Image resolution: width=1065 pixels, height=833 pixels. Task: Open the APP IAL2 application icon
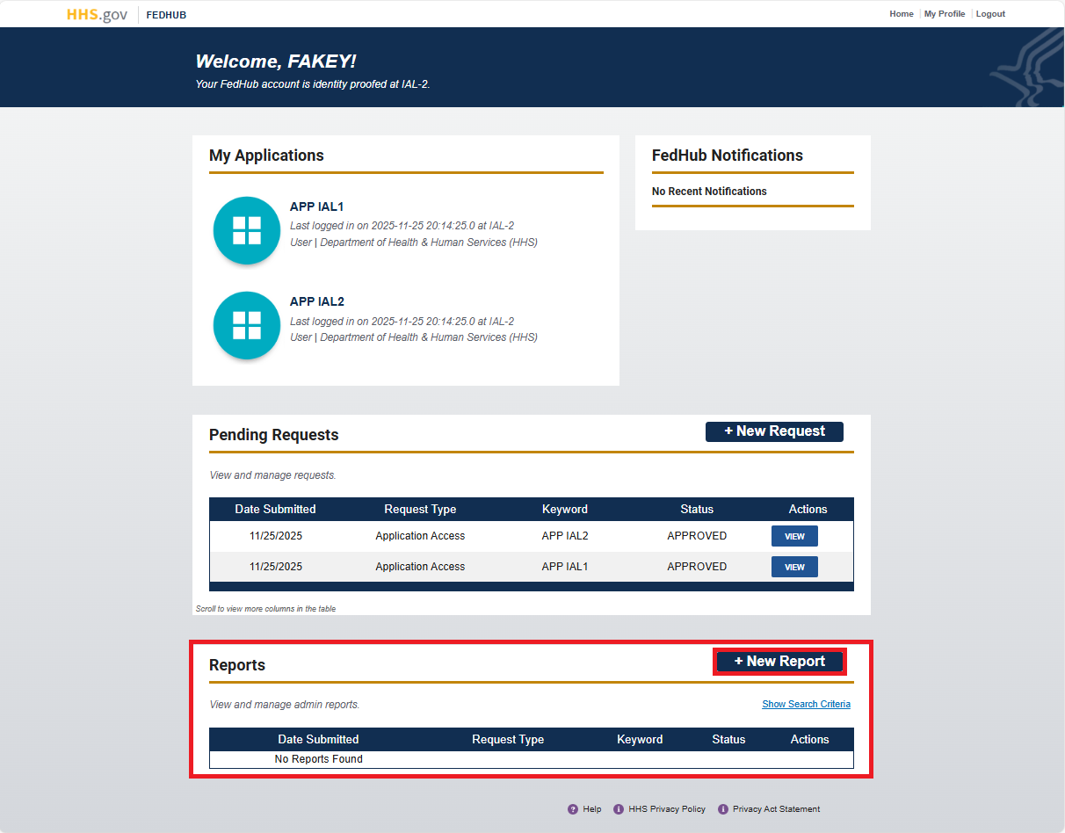[247, 325]
